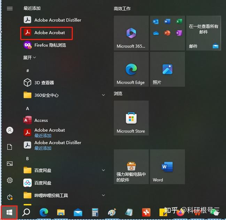The width and height of the screenshot is (226, 220).
Task: Open 3D 查看器 app
Action: pyautogui.click(x=39, y=82)
